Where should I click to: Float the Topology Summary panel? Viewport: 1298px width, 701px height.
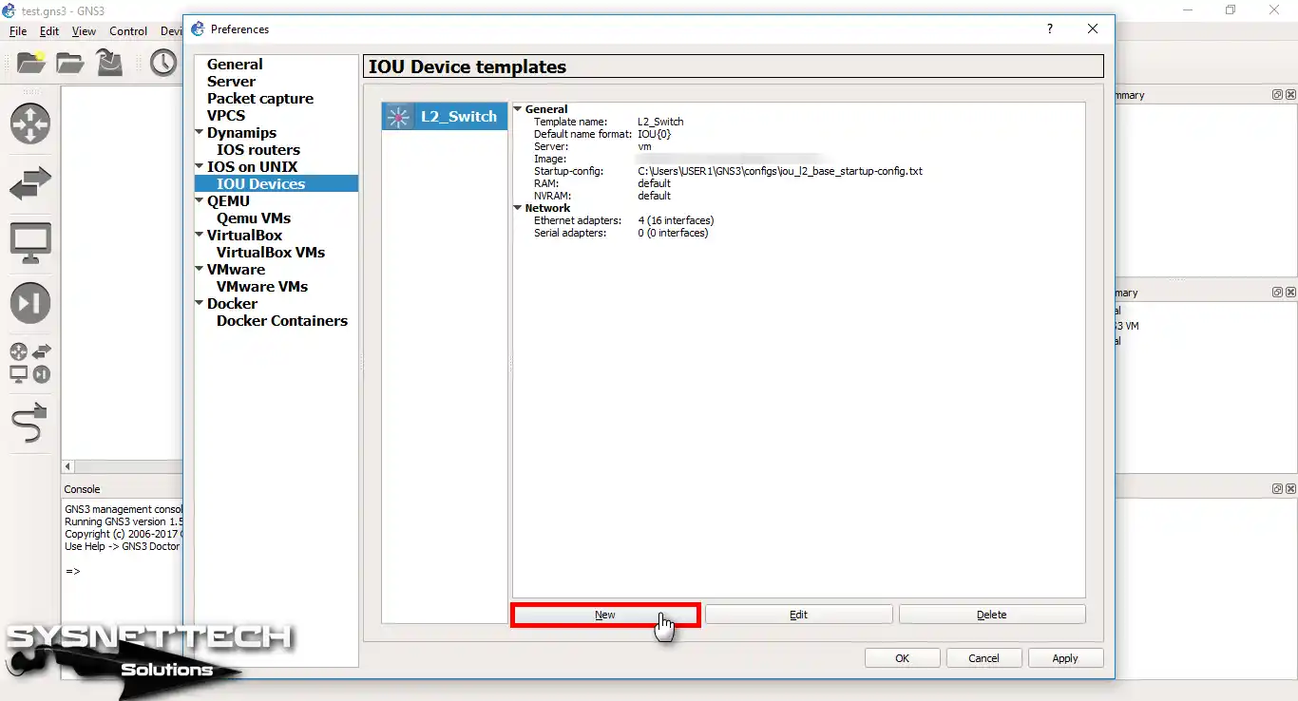tap(1278, 95)
